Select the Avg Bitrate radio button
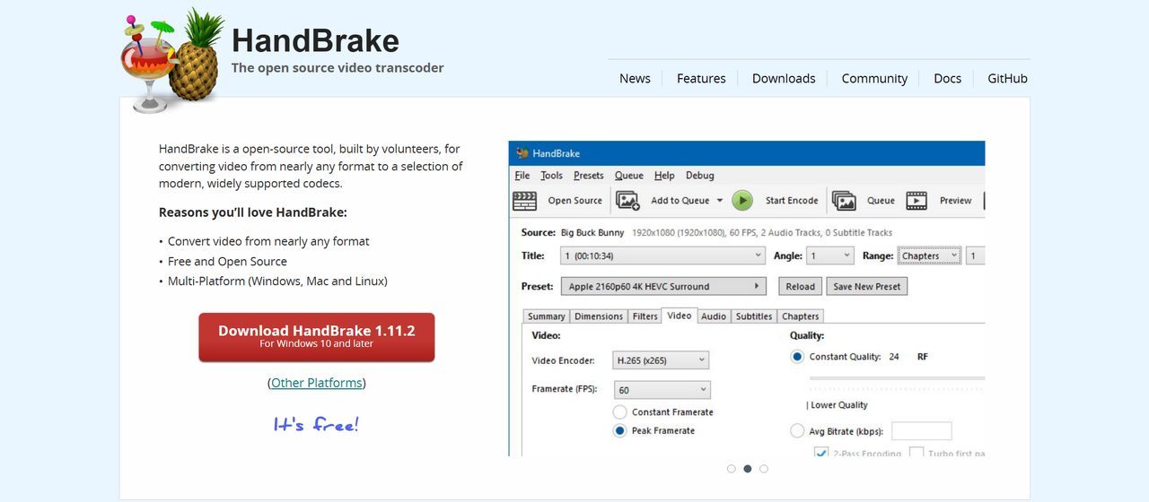Viewport: 1149px width, 502px height. click(797, 431)
